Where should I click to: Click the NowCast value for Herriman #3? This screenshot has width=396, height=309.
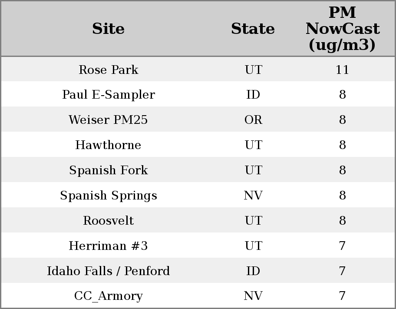coord(342,246)
